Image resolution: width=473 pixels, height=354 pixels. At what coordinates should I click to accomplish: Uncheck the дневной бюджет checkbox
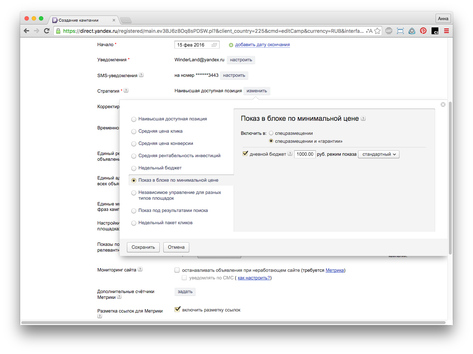tap(245, 154)
